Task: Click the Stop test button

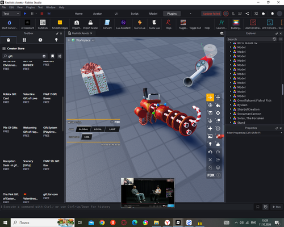Action: [x=42, y=14]
